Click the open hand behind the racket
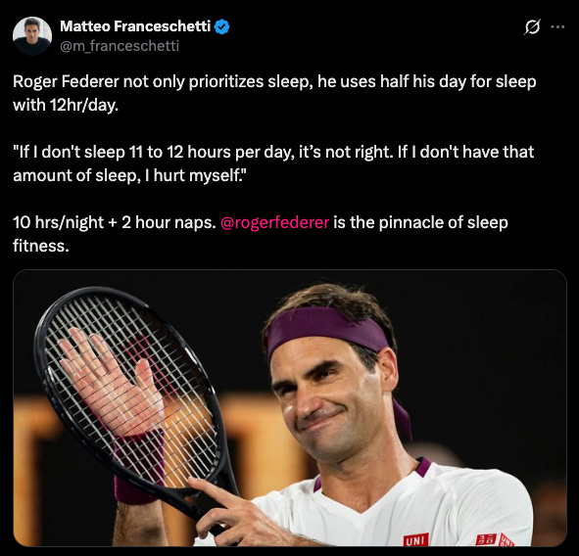 (111, 380)
